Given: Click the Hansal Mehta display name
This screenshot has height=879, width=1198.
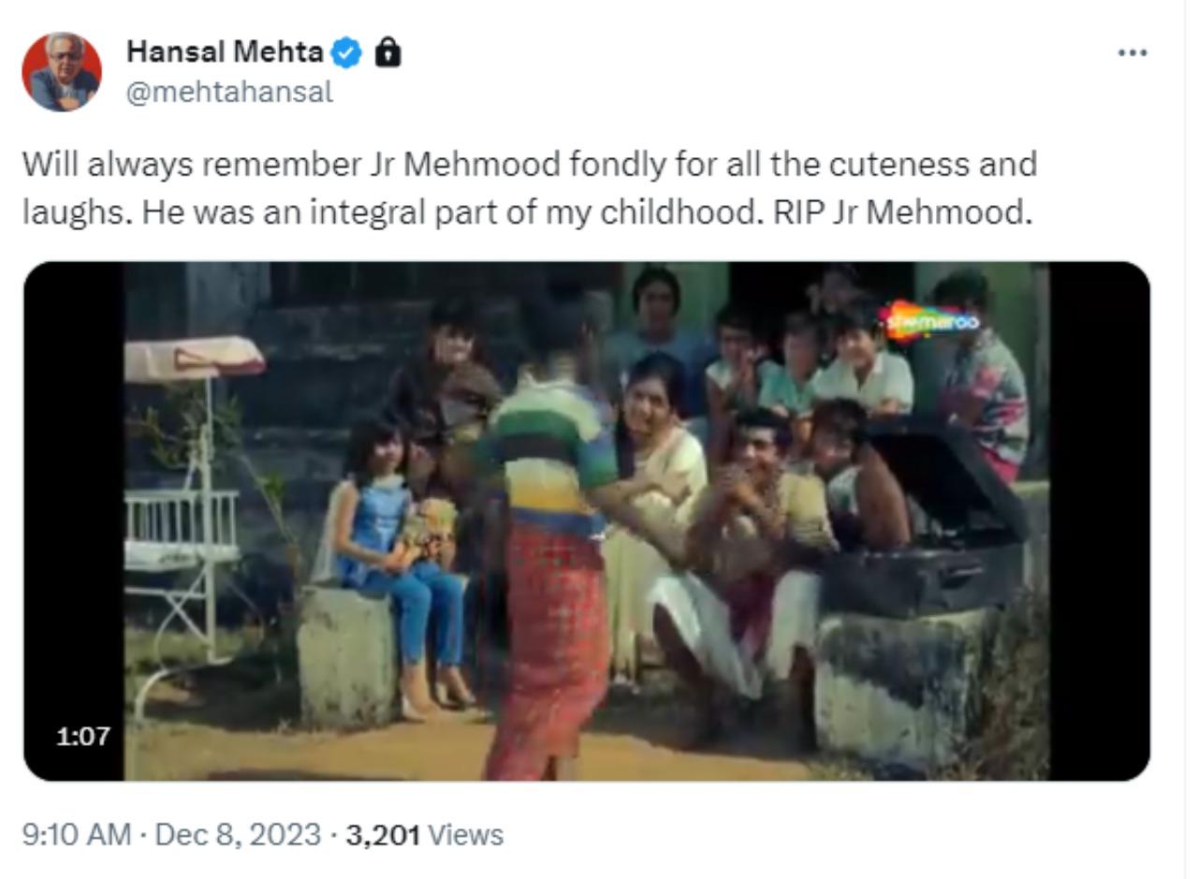Looking at the screenshot, I should click(x=225, y=51).
